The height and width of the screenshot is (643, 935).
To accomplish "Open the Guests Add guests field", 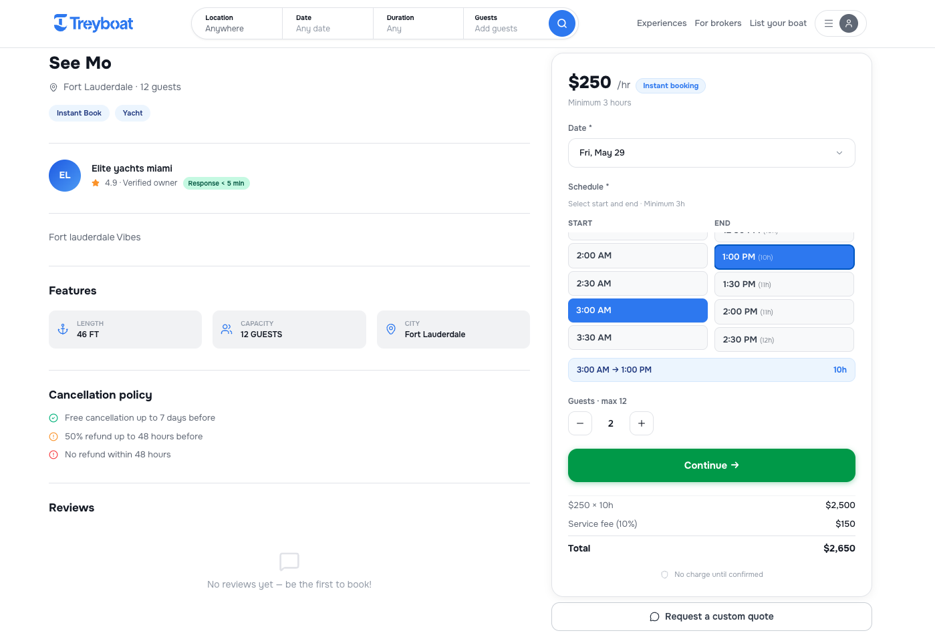I will 505,23.
